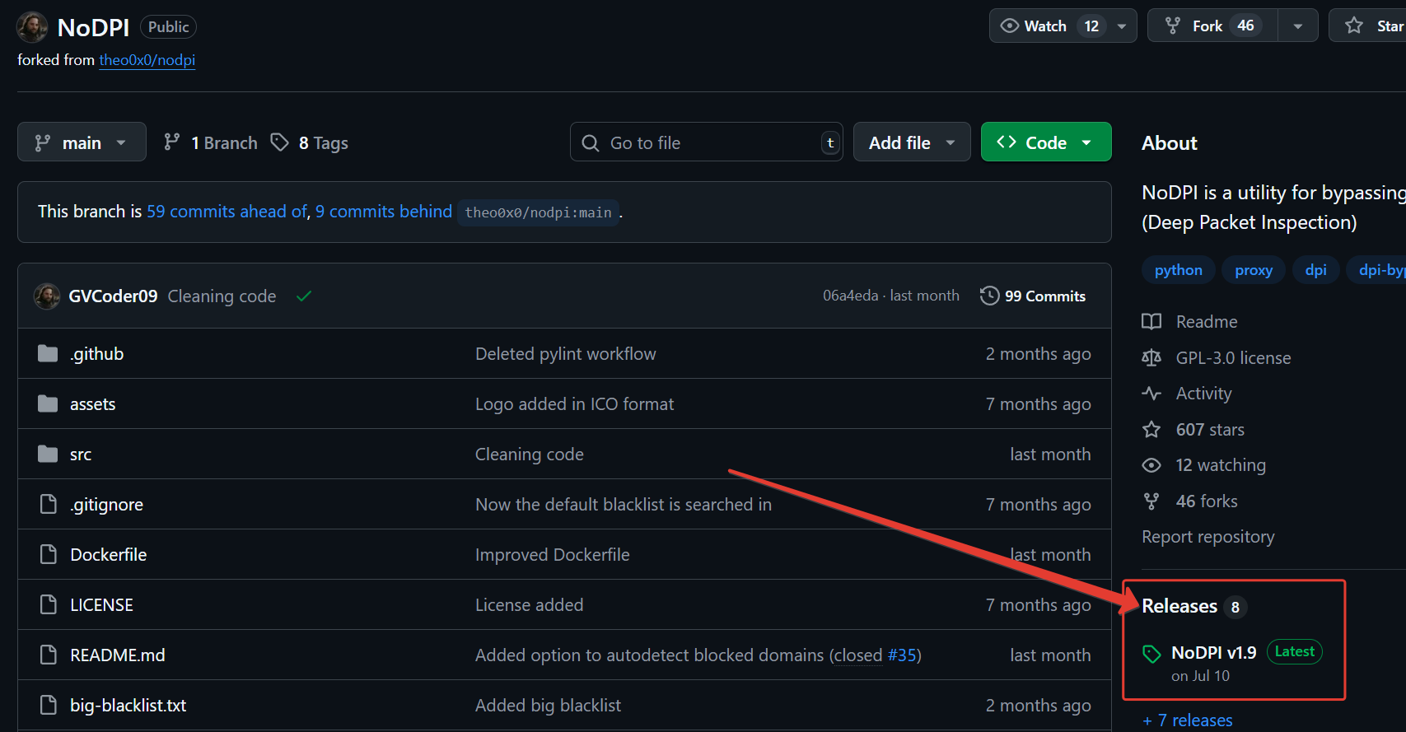1406x732 pixels.
Task: Select the dpi topic tag
Action: (x=1315, y=270)
